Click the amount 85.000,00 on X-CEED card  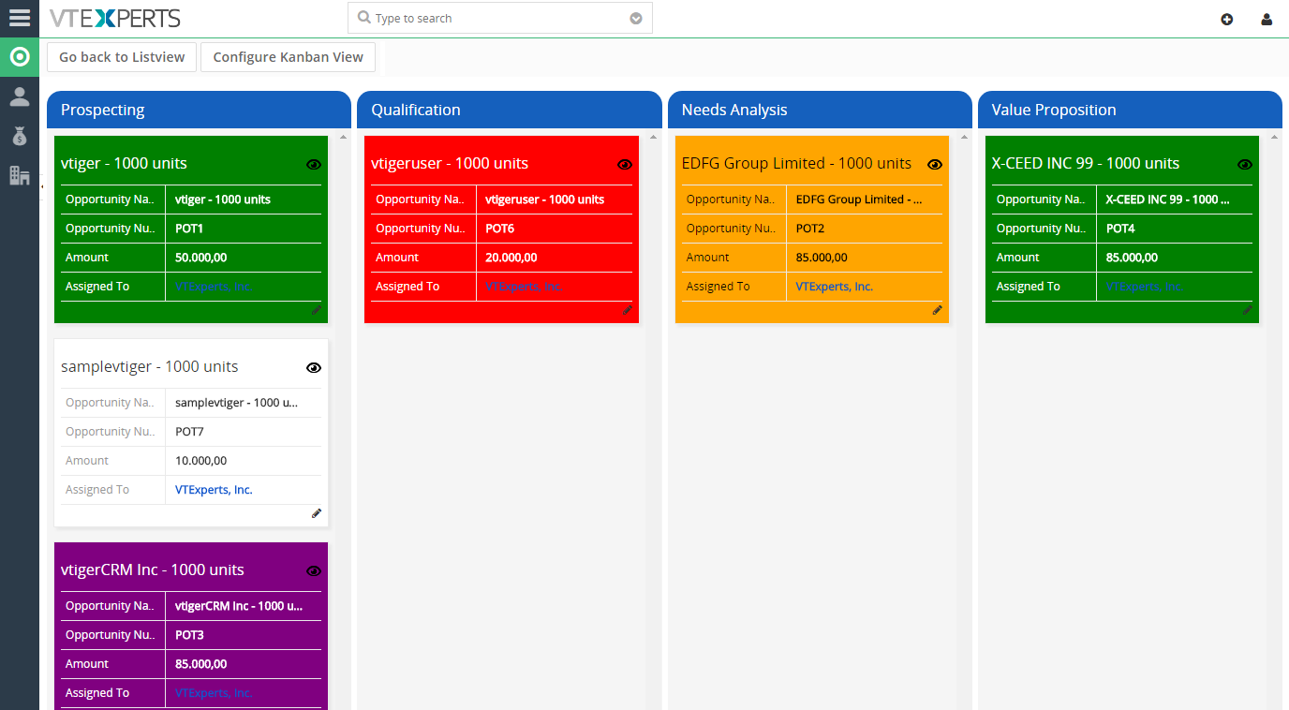(1132, 258)
